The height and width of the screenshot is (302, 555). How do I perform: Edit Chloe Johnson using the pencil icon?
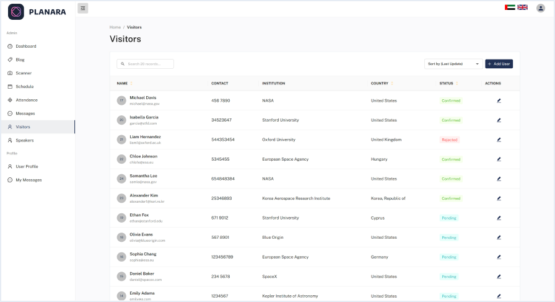point(499,159)
